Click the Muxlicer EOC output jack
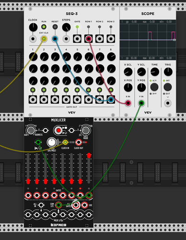 [x=84, y=205]
